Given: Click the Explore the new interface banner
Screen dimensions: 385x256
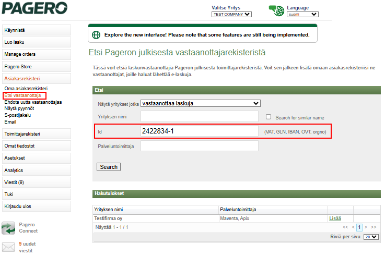Looking at the screenshot, I should [203, 33].
